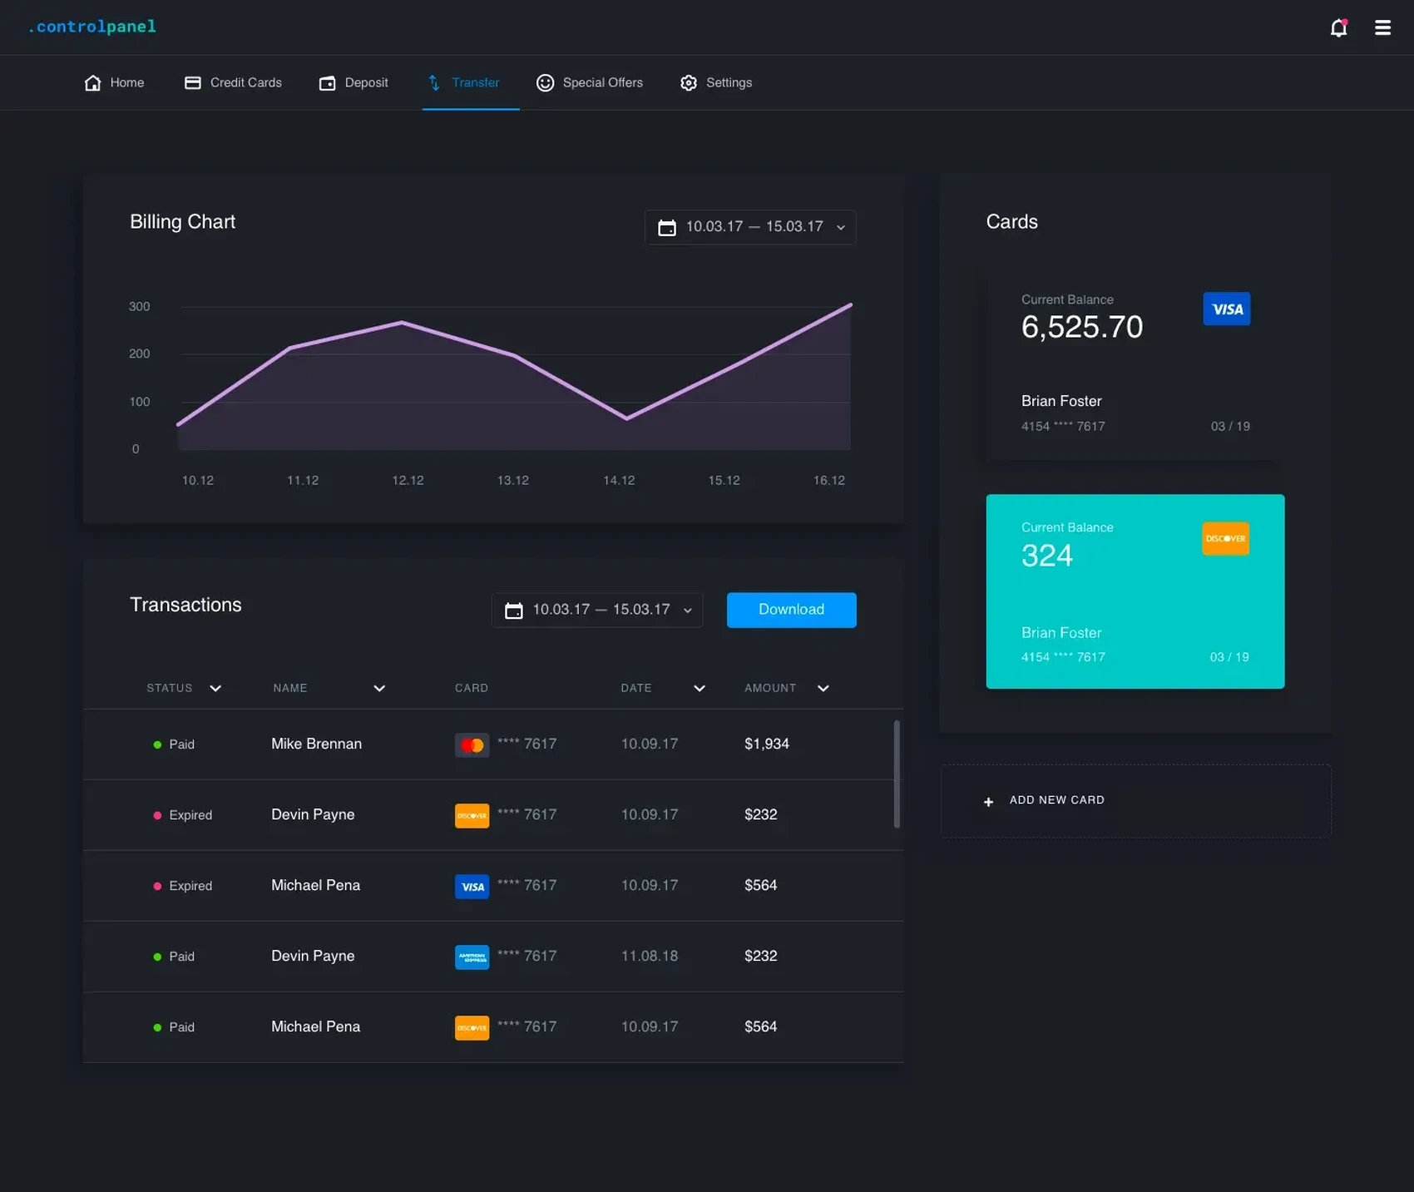This screenshot has width=1414, height=1192.
Task: Select the teal Discover balance card
Action: point(1135,591)
